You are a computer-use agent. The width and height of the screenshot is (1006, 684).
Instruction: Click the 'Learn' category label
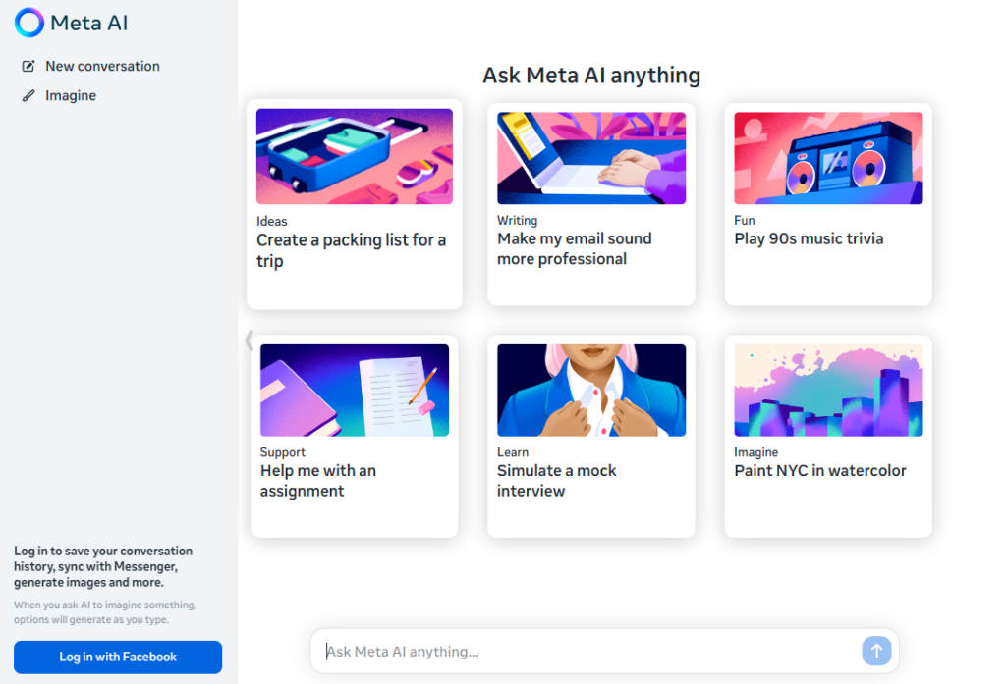point(513,452)
